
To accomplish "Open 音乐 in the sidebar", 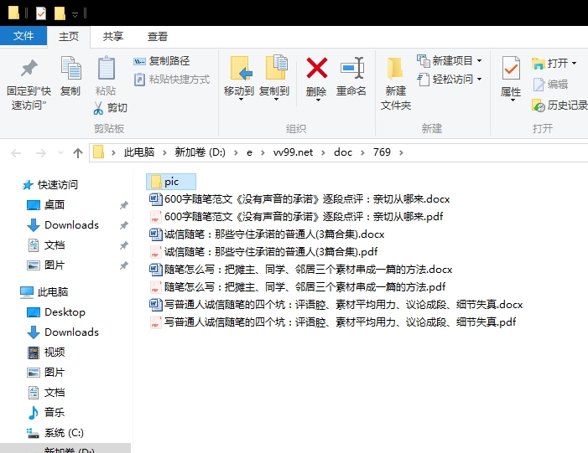I will pos(46,413).
